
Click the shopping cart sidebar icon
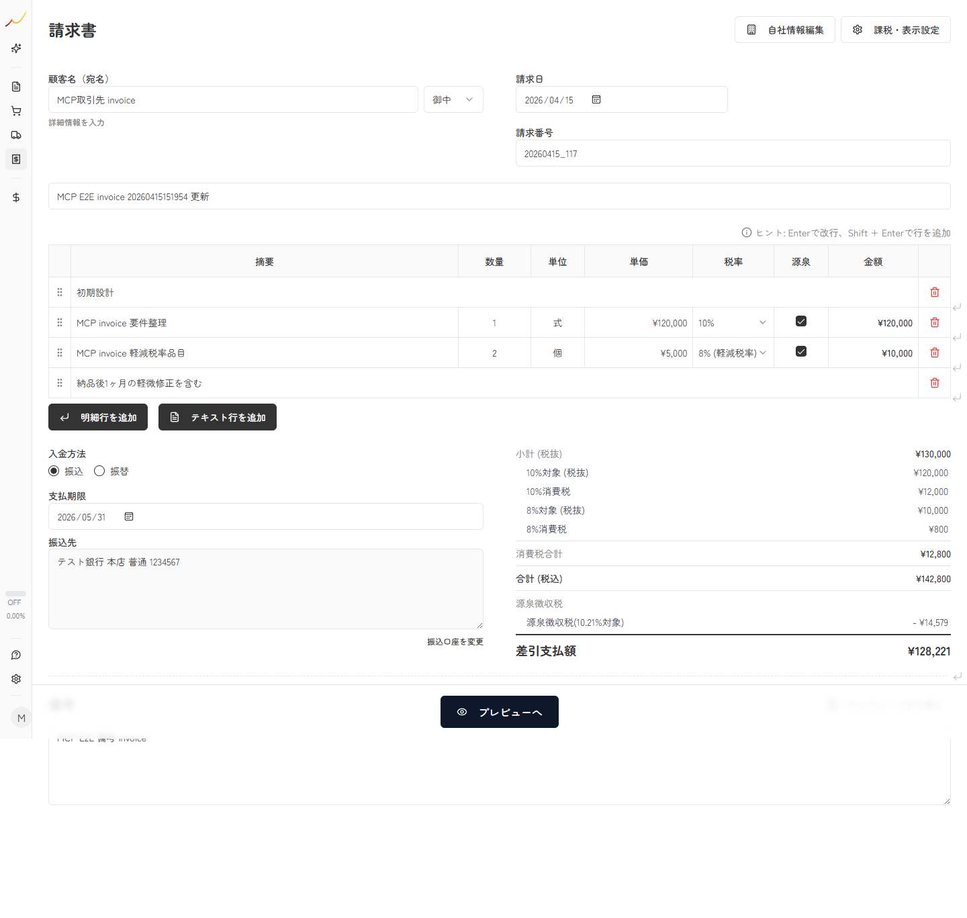(16, 111)
